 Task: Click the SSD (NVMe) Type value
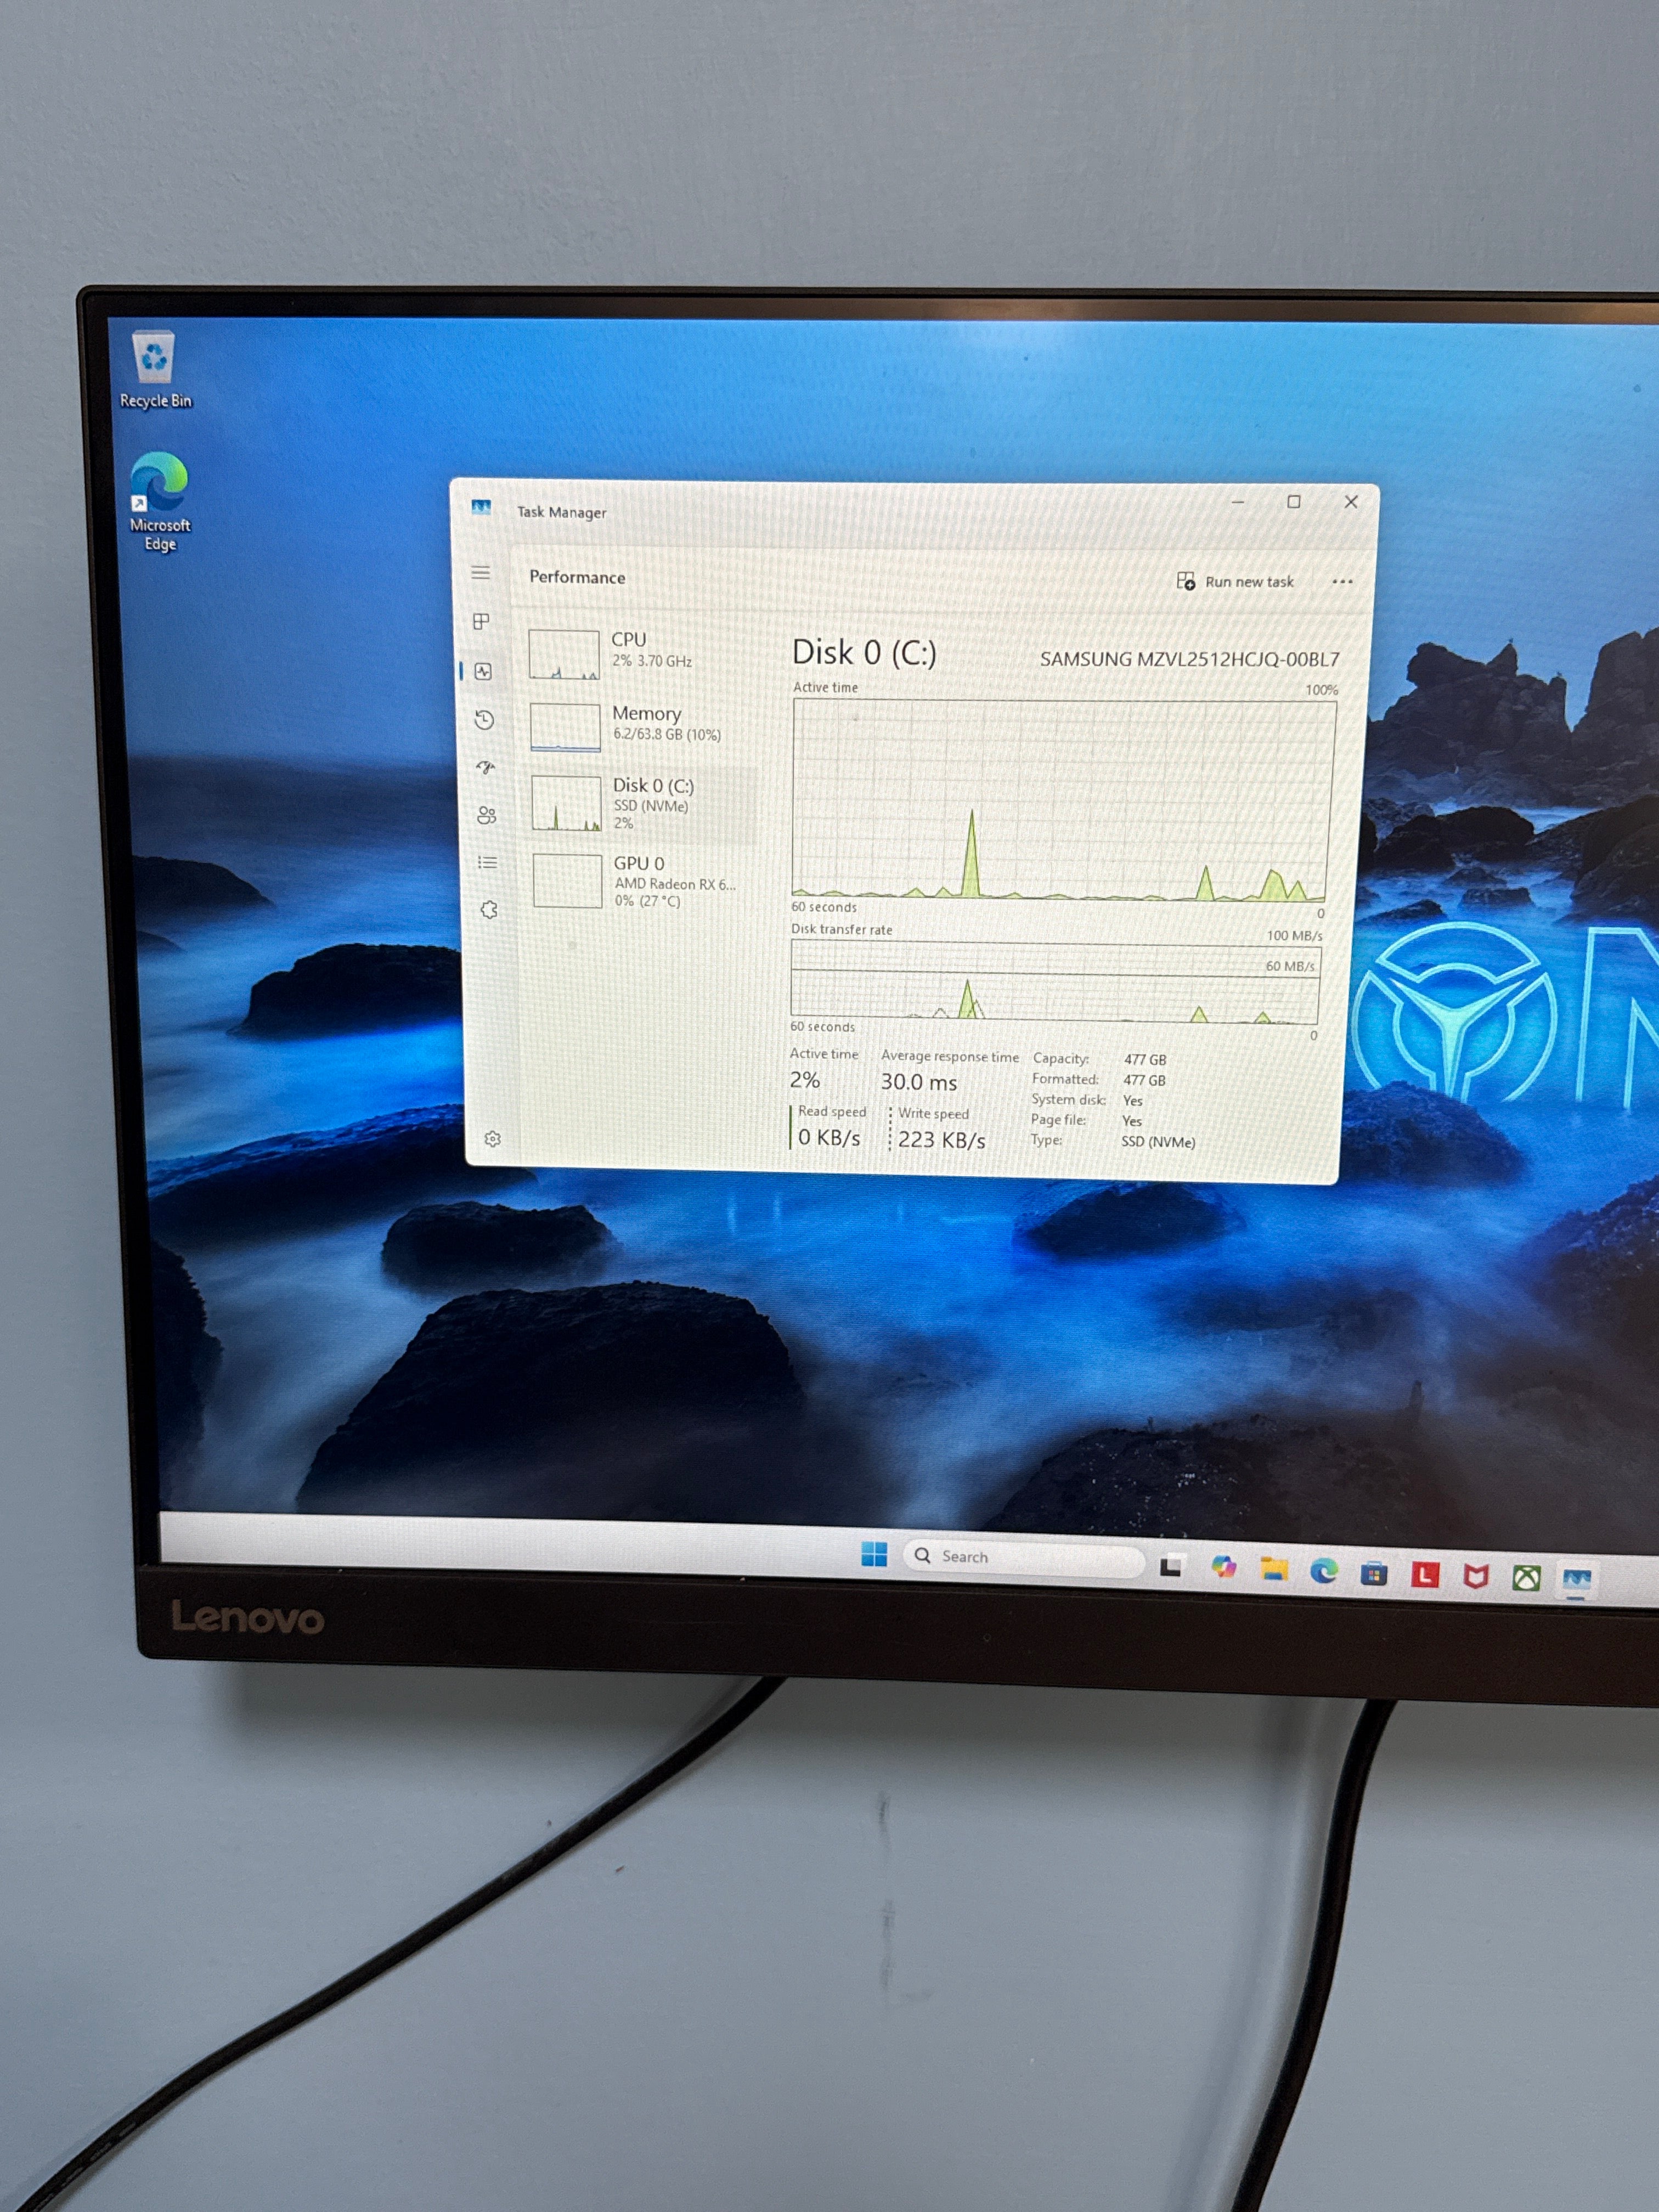[x=1158, y=1142]
